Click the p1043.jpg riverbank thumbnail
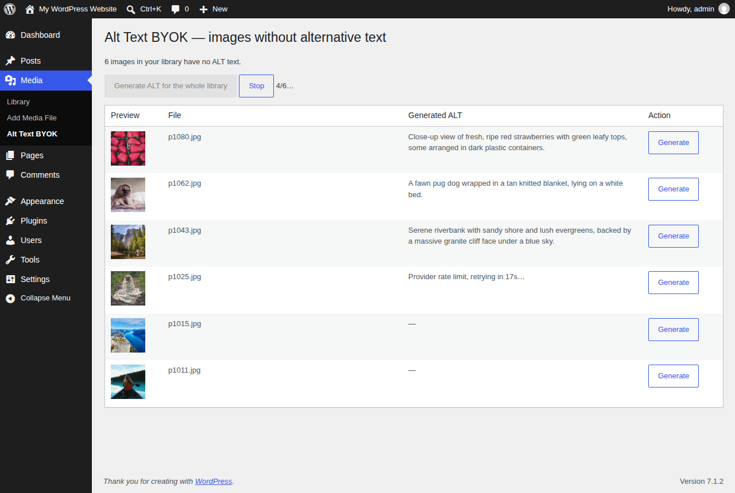The image size is (735, 493). (128, 242)
